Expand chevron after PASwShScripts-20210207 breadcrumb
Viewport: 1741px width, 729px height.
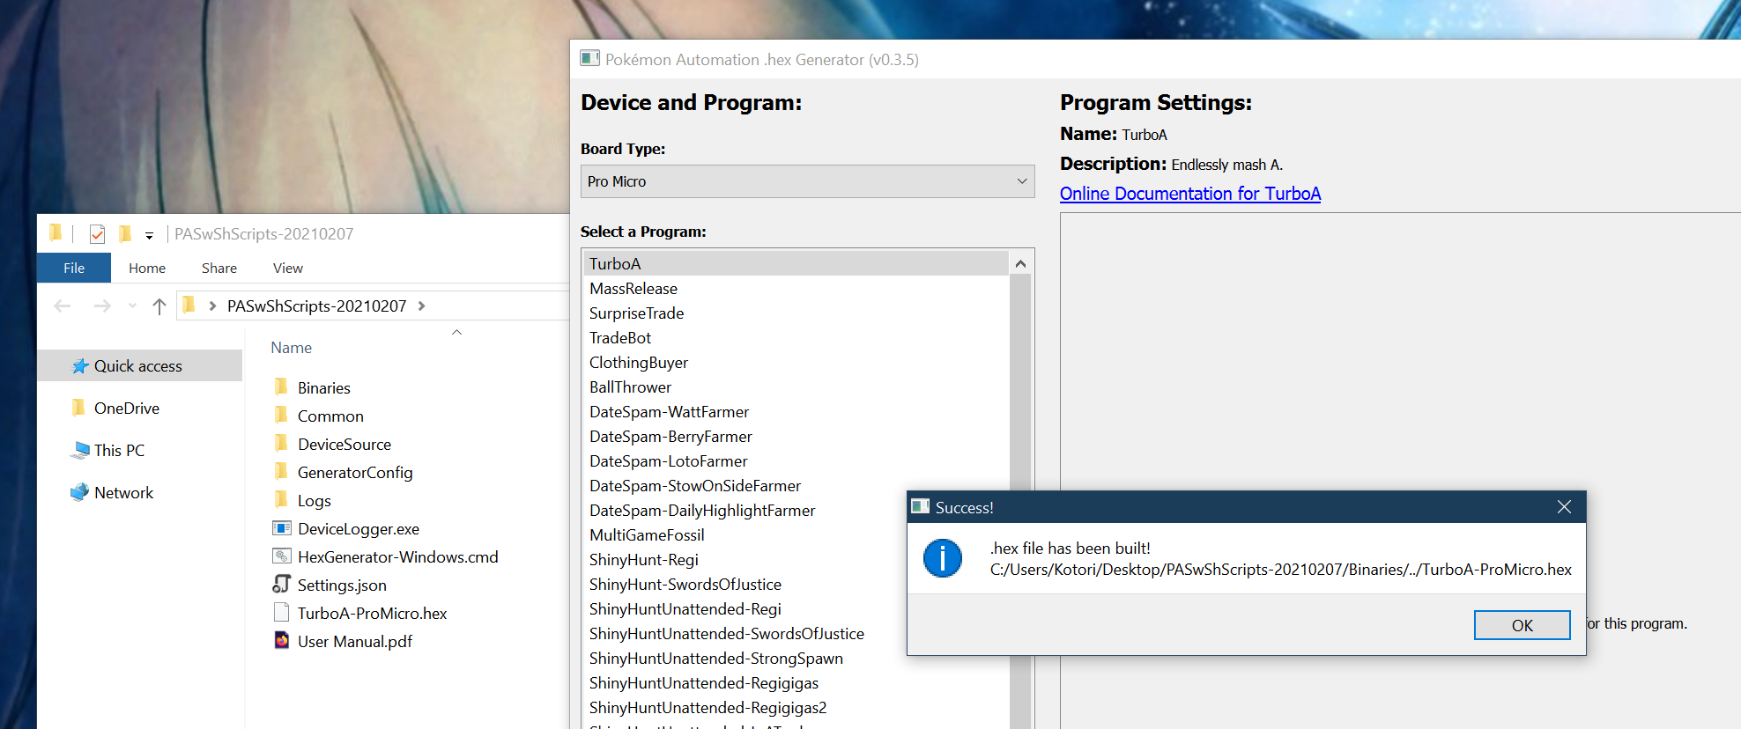pyautogui.click(x=422, y=306)
